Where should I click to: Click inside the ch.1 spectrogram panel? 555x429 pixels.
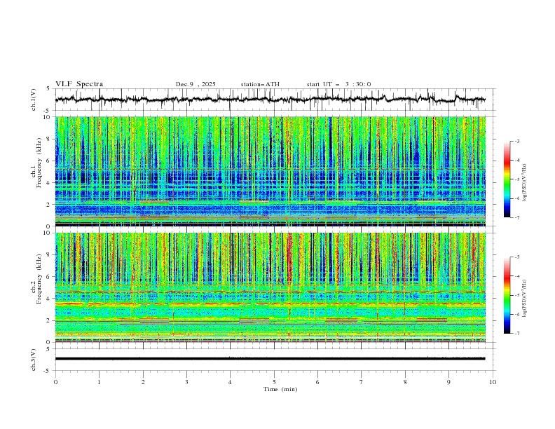point(270,171)
